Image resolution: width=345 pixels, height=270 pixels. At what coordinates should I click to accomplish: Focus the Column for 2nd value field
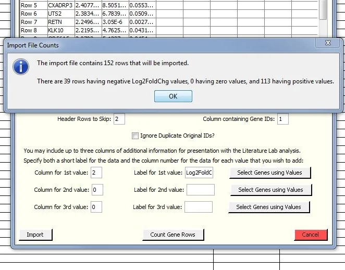97,190
